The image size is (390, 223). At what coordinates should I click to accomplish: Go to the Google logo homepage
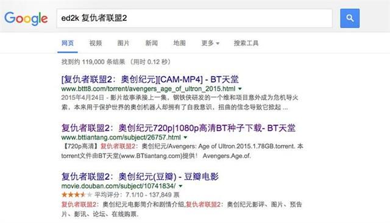26,18
